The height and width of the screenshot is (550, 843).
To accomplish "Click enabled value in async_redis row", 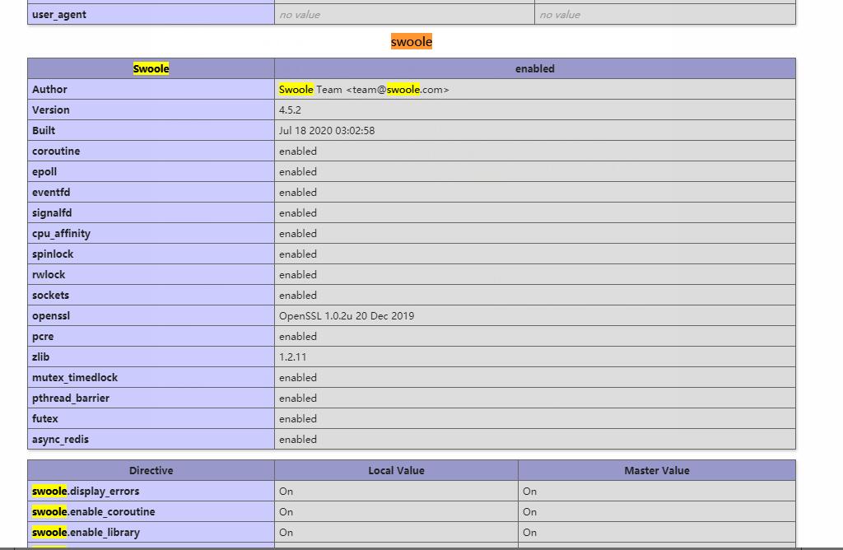I will (298, 439).
